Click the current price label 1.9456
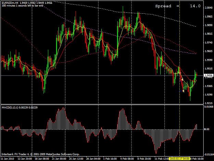The height and width of the screenshot is (161, 214). tap(209, 76)
